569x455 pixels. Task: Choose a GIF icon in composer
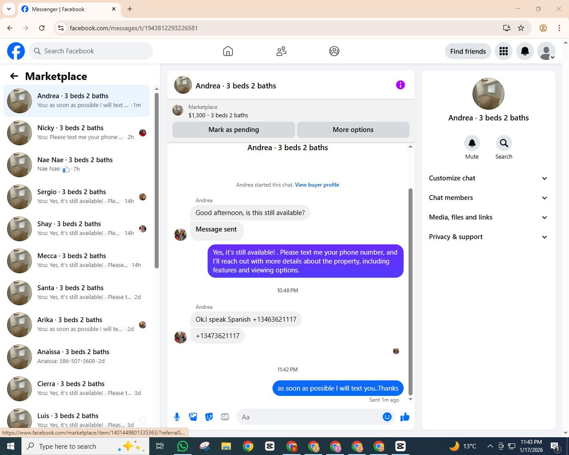coord(225,417)
